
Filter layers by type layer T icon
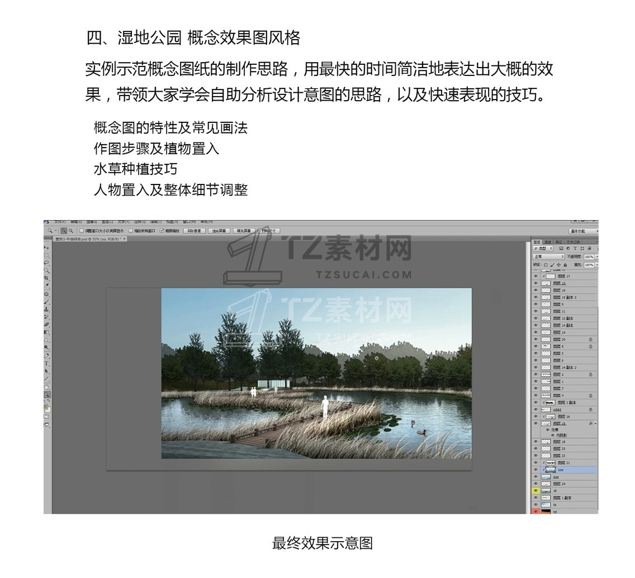coord(575,248)
